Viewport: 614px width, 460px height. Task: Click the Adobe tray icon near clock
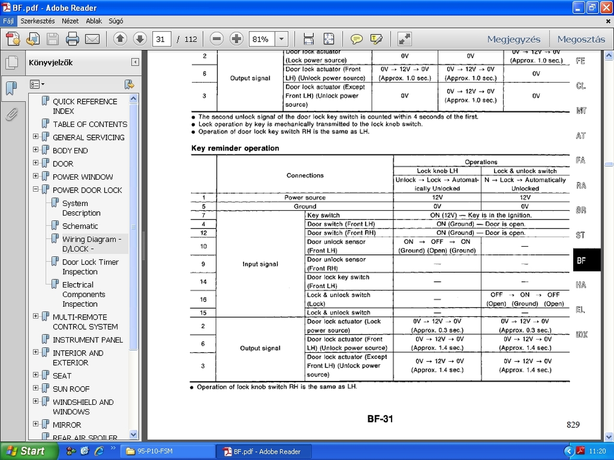click(x=580, y=451)
